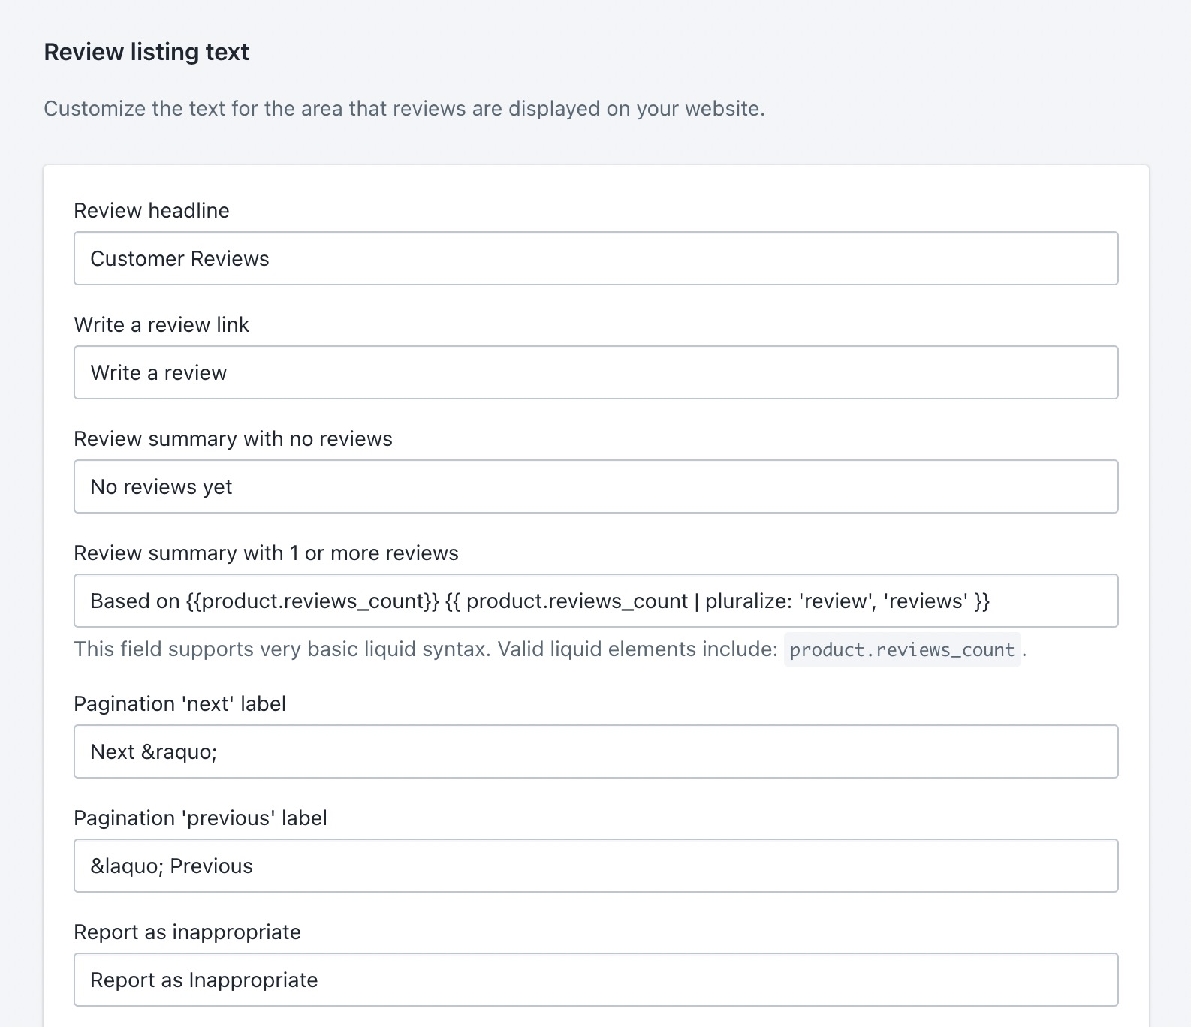The image size is (1191, 1027).
Task: Click 'Review summary with 1 or more reviews' label
Action: pos(266,553)
